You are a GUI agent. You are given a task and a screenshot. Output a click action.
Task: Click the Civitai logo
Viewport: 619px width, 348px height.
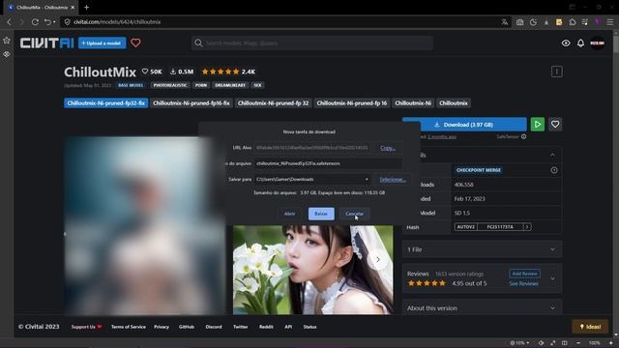(x=47, y=43)
